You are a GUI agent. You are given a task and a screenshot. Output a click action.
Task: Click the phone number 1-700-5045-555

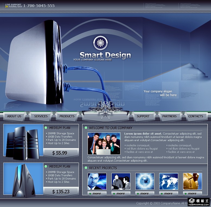39,6
